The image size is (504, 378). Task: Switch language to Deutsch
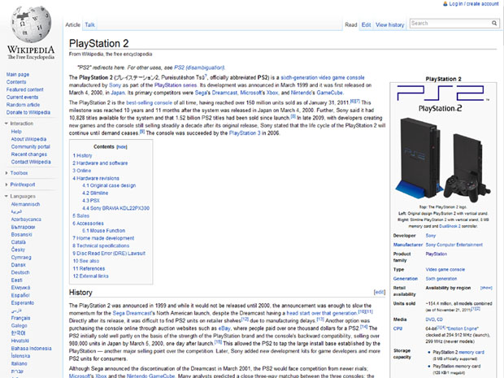20,272
